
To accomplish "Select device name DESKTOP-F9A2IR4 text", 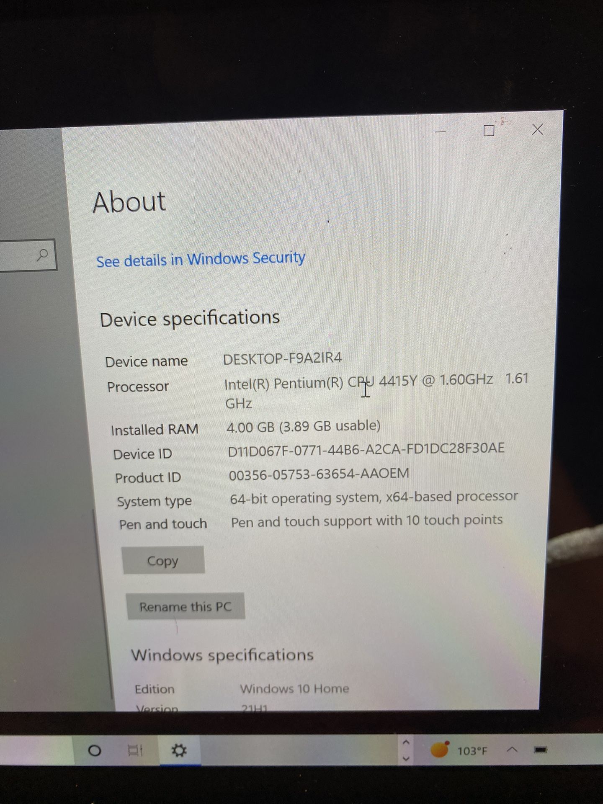I will click(x=282, y=358).
